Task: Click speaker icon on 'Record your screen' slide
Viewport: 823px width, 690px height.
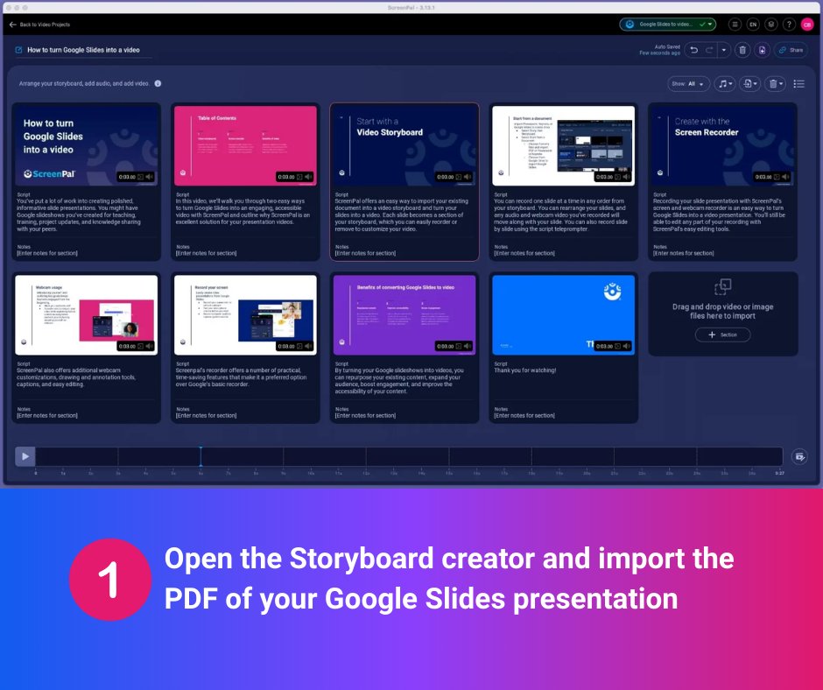Action: [308, 346]
